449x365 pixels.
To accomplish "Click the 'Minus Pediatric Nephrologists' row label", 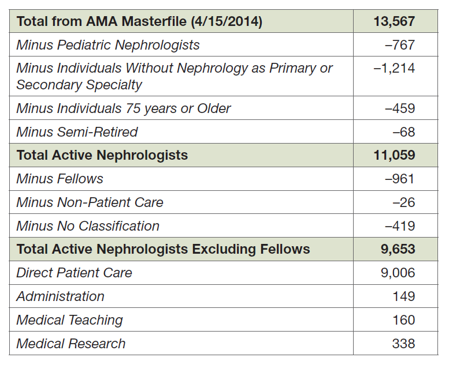I will pyautogui.click(x=108, y=45).
